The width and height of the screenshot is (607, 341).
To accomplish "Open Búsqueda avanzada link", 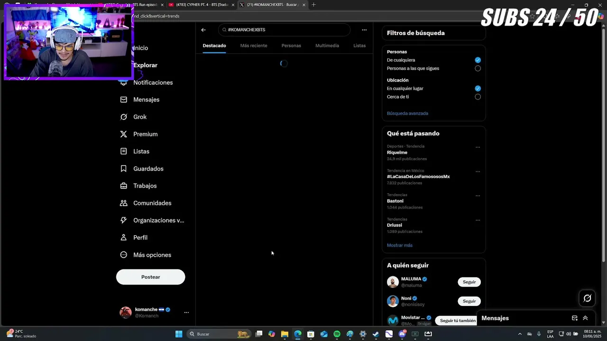I will point(407,113).
